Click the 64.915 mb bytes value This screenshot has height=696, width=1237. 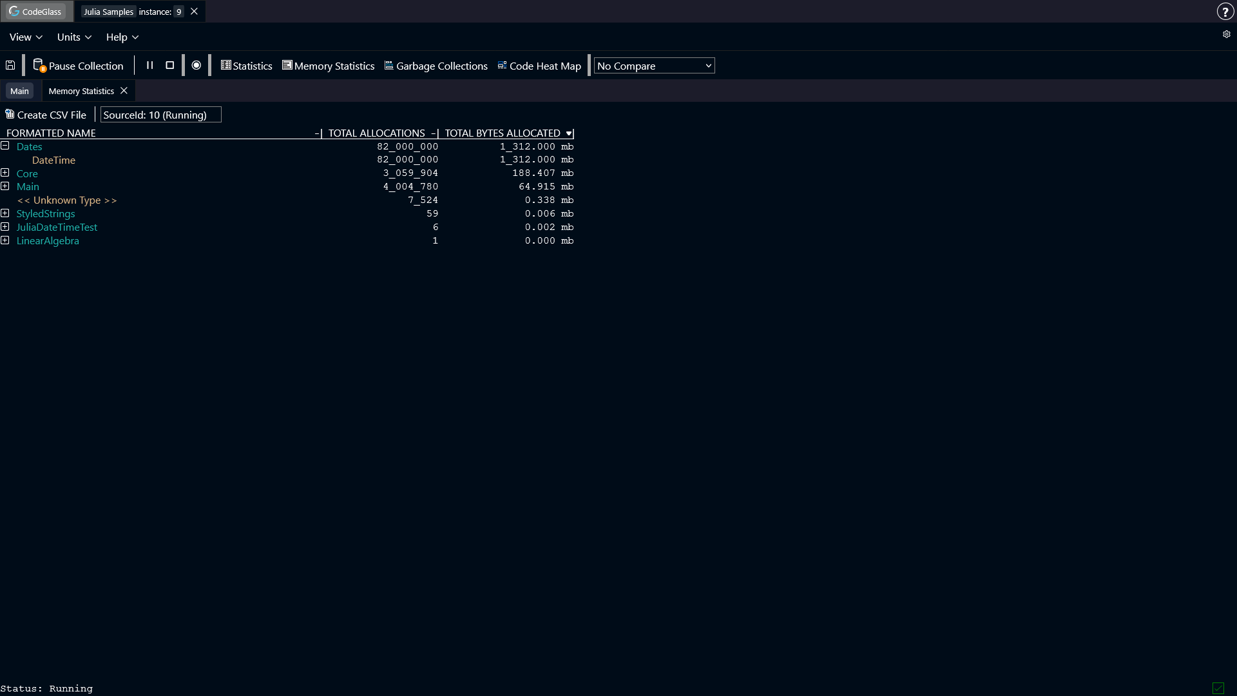coord(546,187)
